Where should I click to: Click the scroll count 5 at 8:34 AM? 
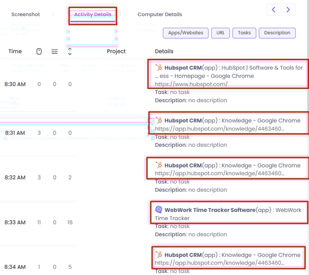[x=70, y=267]
